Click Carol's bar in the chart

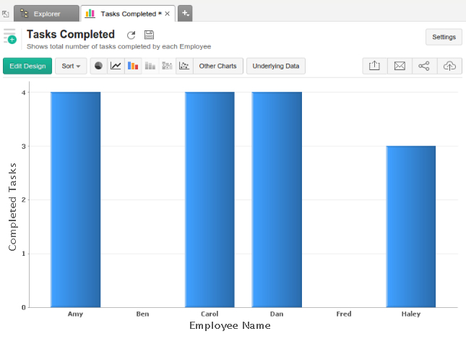pos(210,199)
